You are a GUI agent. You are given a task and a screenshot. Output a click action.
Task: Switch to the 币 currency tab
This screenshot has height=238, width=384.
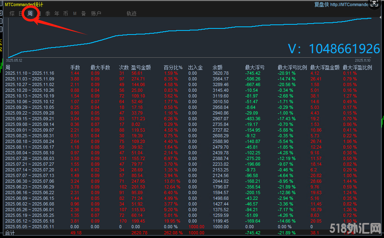[66, 13]
